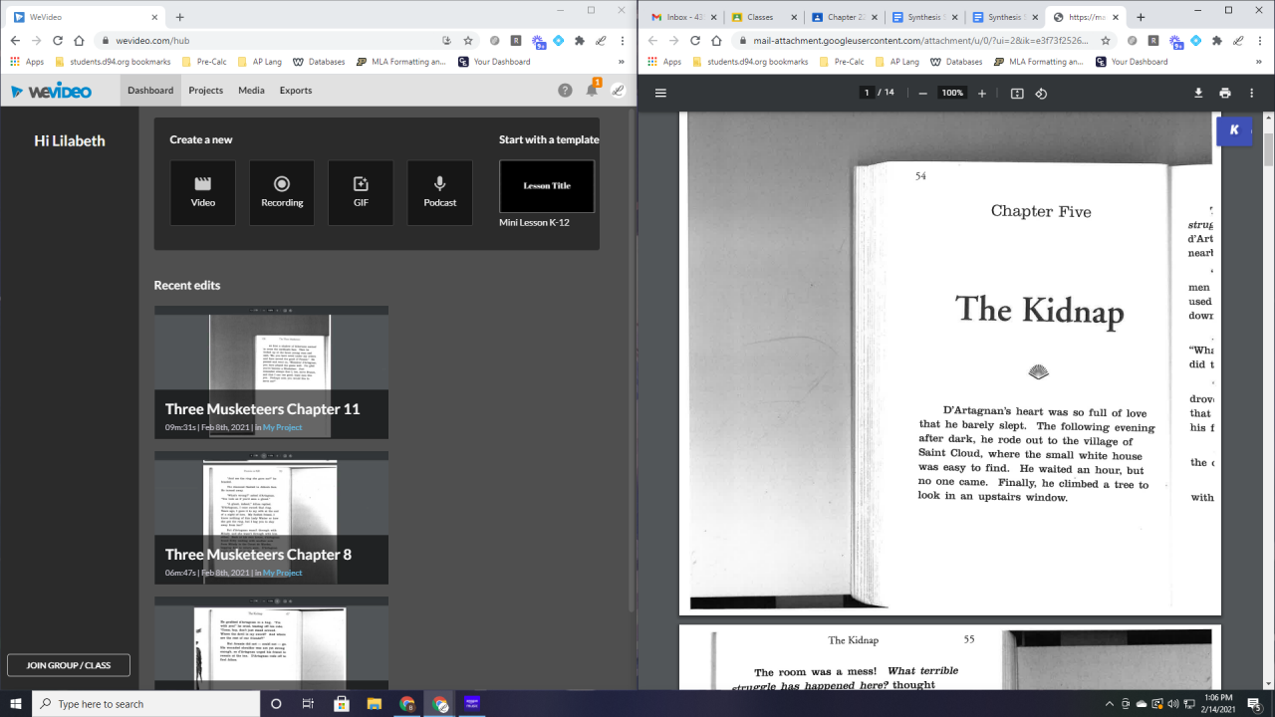Click the PDF zoom percentage field
The width and height of the screenshot is (1275, 717).
(952, 93)
